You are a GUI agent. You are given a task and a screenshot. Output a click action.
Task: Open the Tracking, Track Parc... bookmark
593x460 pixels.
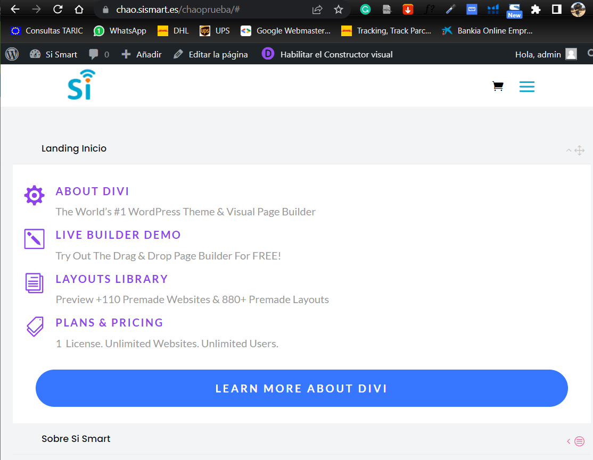(x=386, y=31)
